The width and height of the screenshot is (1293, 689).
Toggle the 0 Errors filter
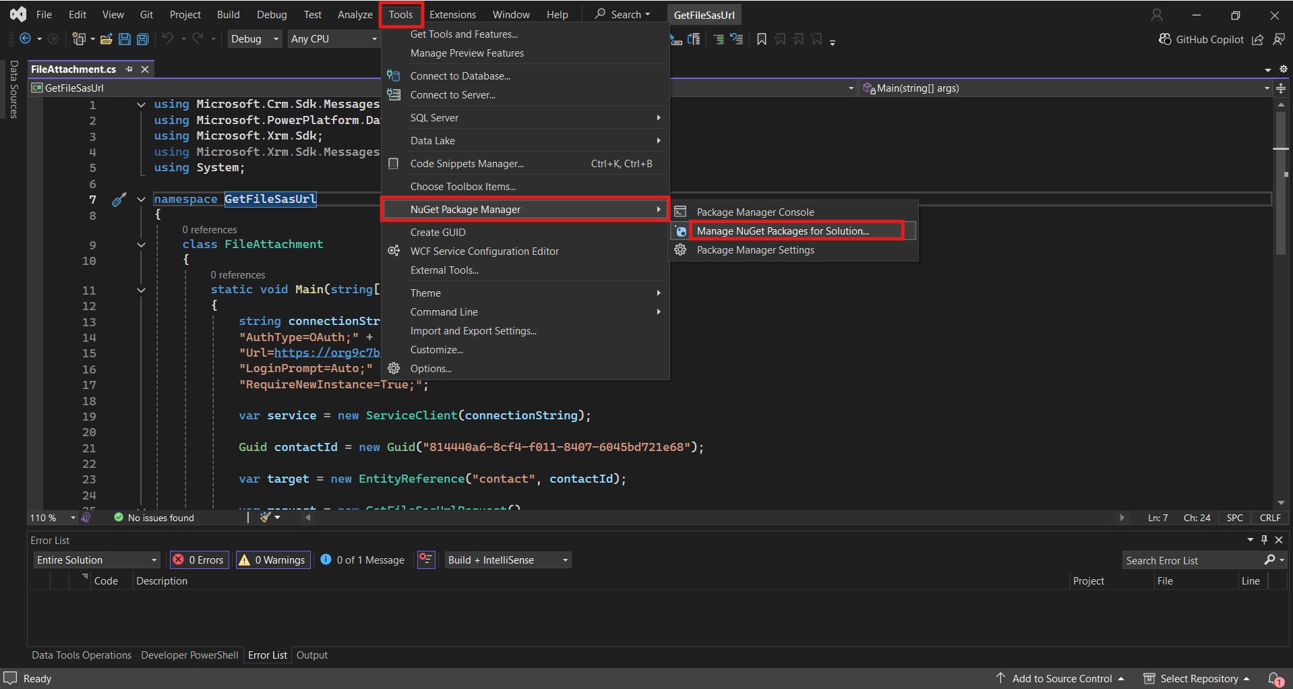(x=199, y=560)
